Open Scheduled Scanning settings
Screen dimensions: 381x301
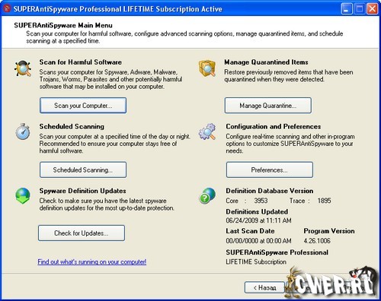point(83,170)
